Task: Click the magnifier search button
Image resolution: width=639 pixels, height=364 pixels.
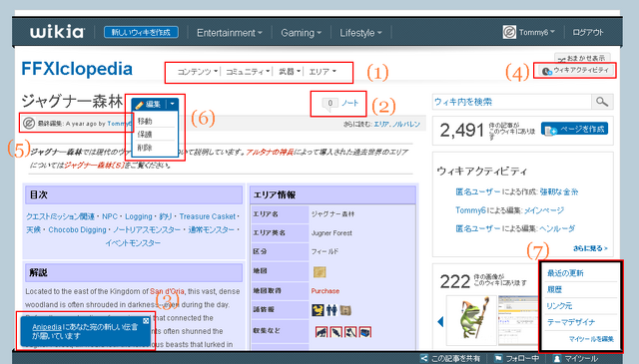Action: (602, 102)
